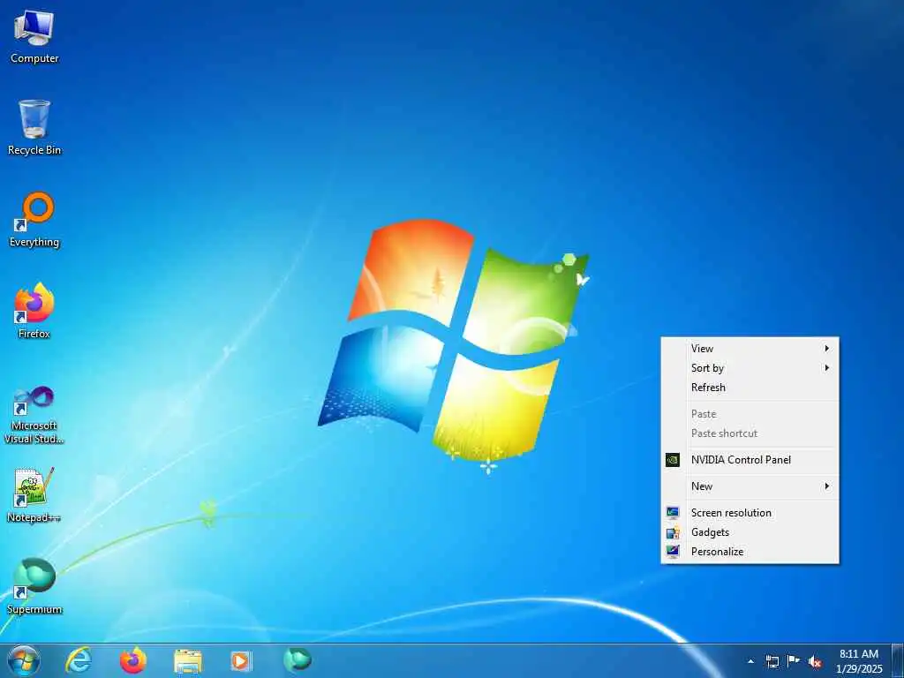
Task: Expand the New submenu arrow
Action: click(826, 486)
